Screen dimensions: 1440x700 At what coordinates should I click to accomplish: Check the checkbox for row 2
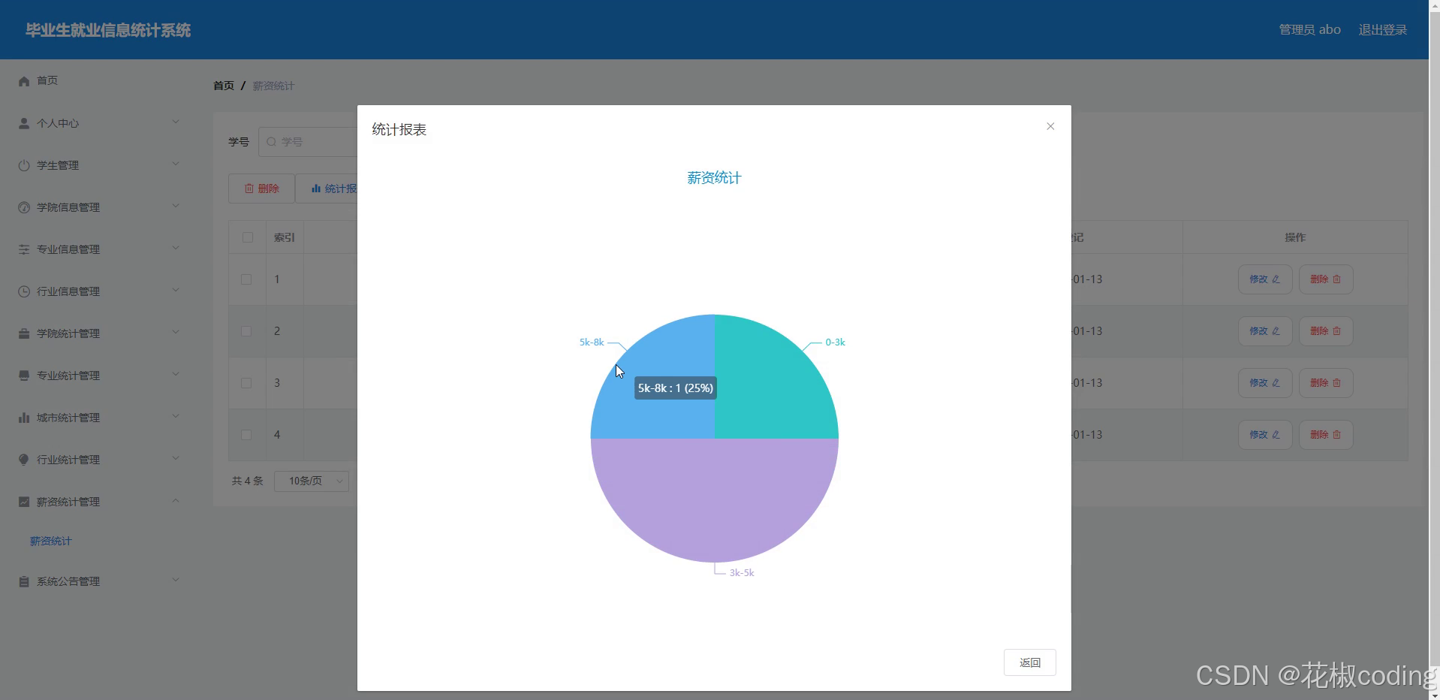(x=246, y=331)
